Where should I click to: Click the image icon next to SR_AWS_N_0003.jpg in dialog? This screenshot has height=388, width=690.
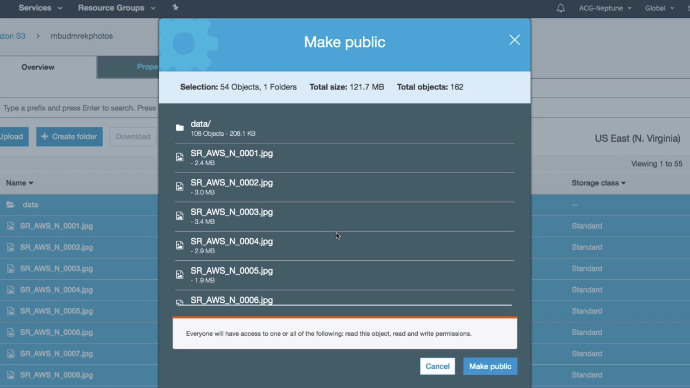pos(180,216)
